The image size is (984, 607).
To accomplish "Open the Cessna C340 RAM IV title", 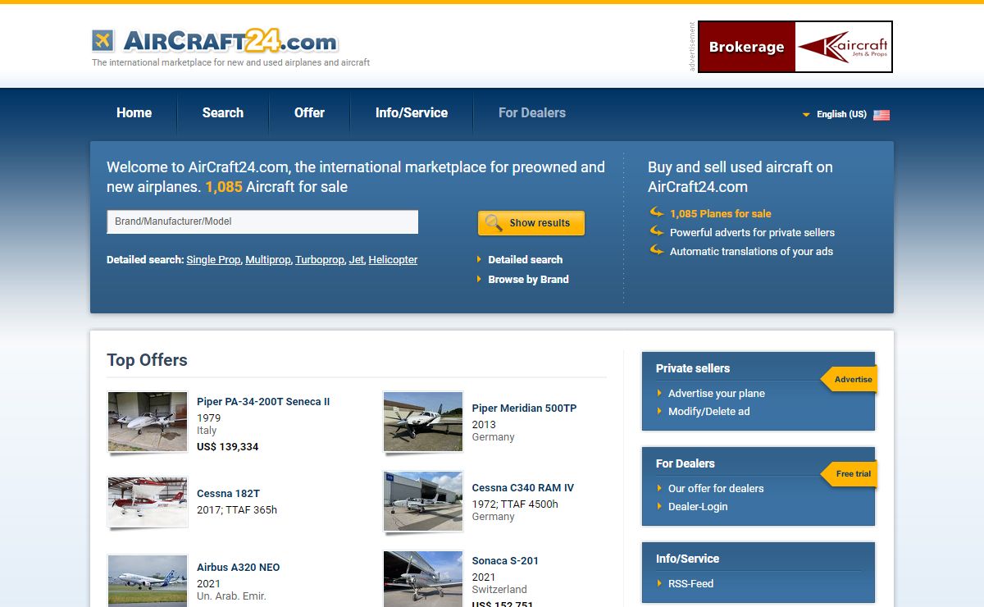I will pos(523,488).
